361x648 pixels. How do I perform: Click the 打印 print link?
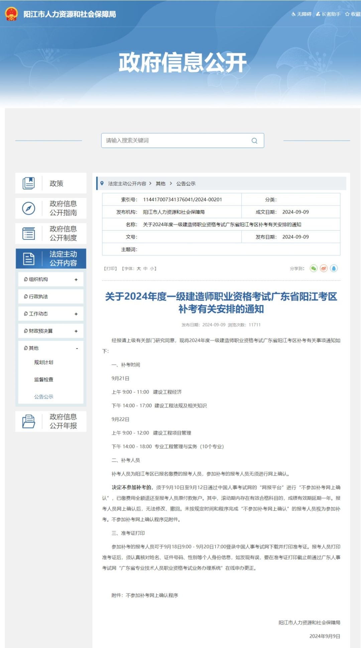coord(110,268)
